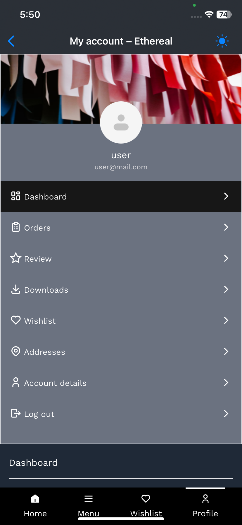The height and width of the screenshot is (525, 242).
Task: Tap the Log out text link
Action: pyautogui.click(x=39, y=414)
